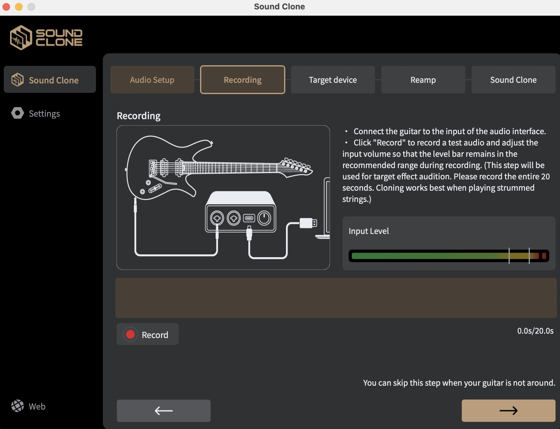This screenshot has width=560, height=429.
Task: Click the Settings gear hexagon icon
Action: pos(18,113)
